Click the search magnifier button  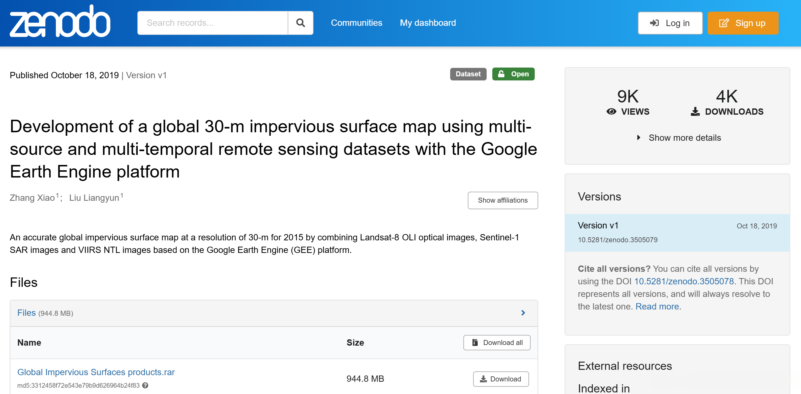click(x=301, y=23)
